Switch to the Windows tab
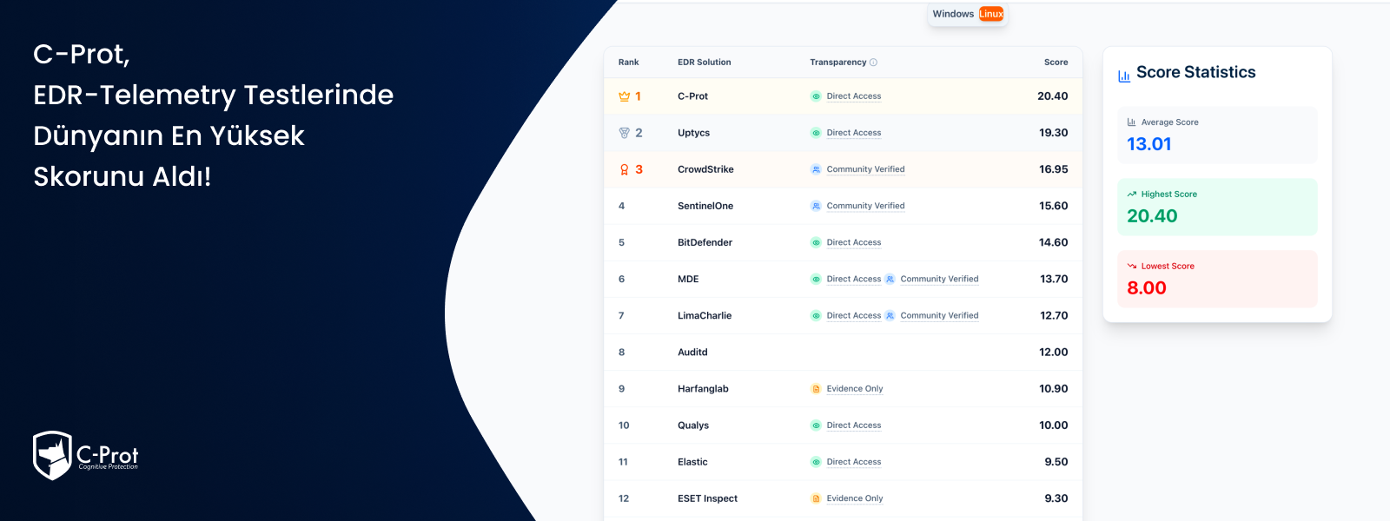Screen dimensions: 1390x521 pos(953,14)
